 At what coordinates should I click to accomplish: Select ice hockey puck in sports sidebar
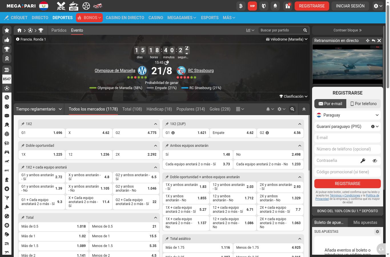tap(7, 116)
